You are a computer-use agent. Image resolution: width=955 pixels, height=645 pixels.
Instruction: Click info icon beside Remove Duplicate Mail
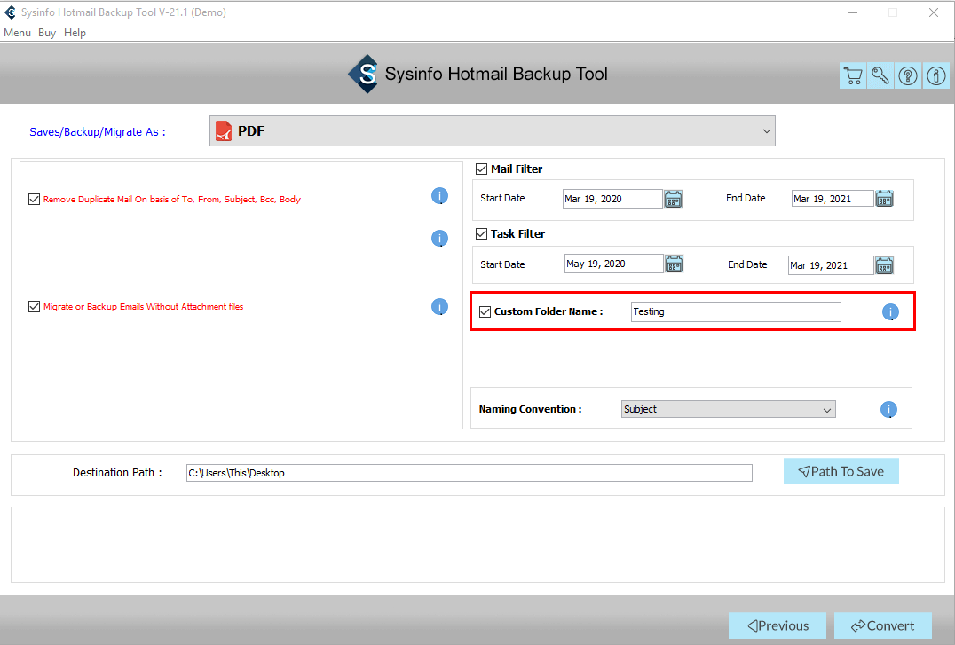[x=439, y=195]
